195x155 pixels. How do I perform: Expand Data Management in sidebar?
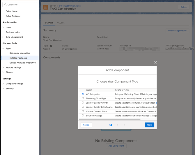click(x=3, y=37)
